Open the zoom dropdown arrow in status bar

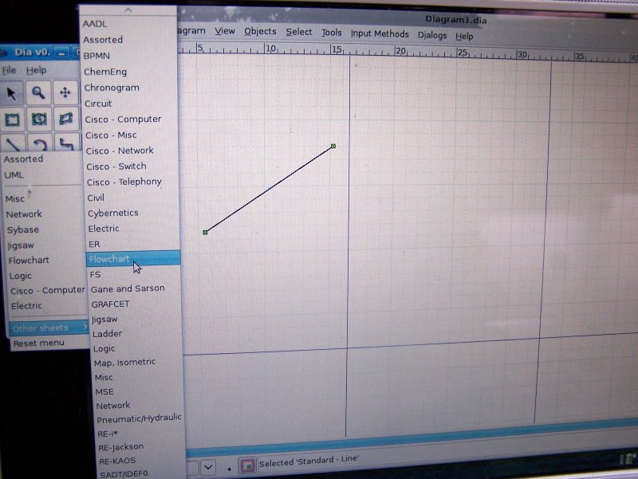click(x=208, y=466)
